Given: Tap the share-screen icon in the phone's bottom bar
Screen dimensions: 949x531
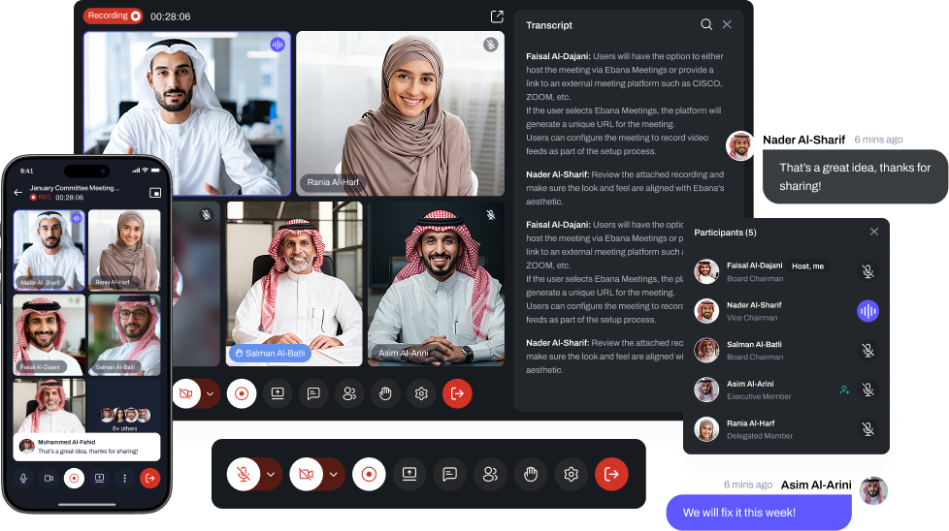Looking at the screenshot, I should pos(99,479).
